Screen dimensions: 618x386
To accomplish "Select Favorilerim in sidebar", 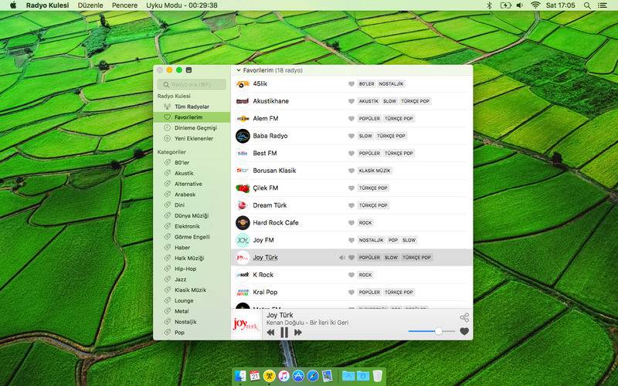I will (x=192, y=117).
